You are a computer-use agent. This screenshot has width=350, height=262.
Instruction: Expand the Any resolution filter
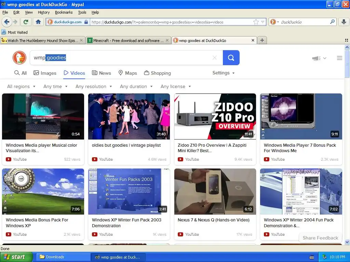click(94, 86)
